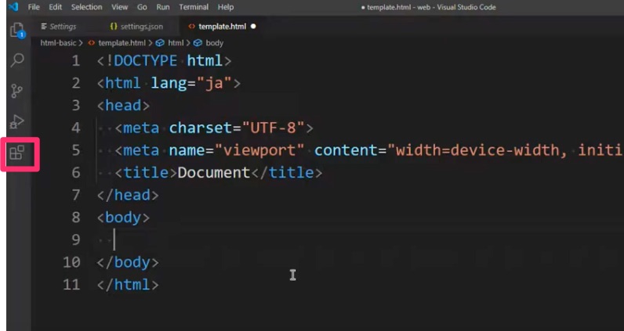Click body element in the breadcrumb

(215, 43)
